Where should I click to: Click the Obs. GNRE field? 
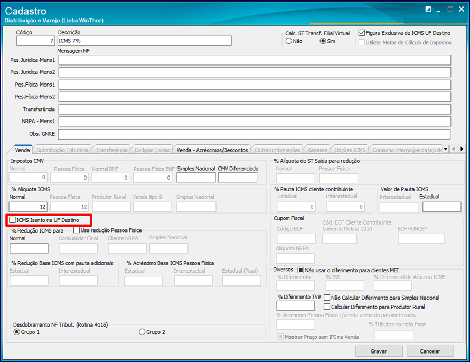coord(254,134)
